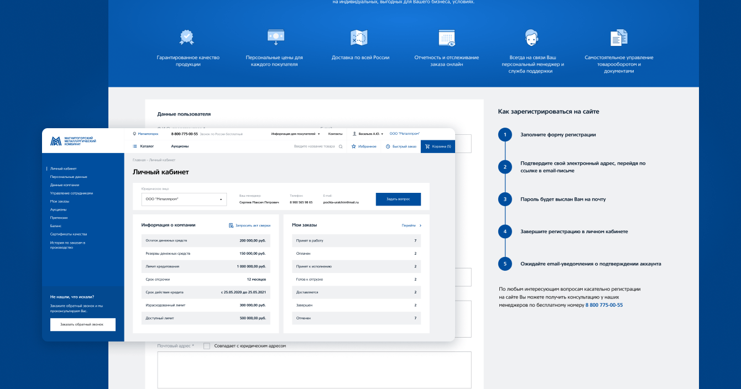Select Персональные данные in the sidebar
Screen dimensions: 741x389
69,177
